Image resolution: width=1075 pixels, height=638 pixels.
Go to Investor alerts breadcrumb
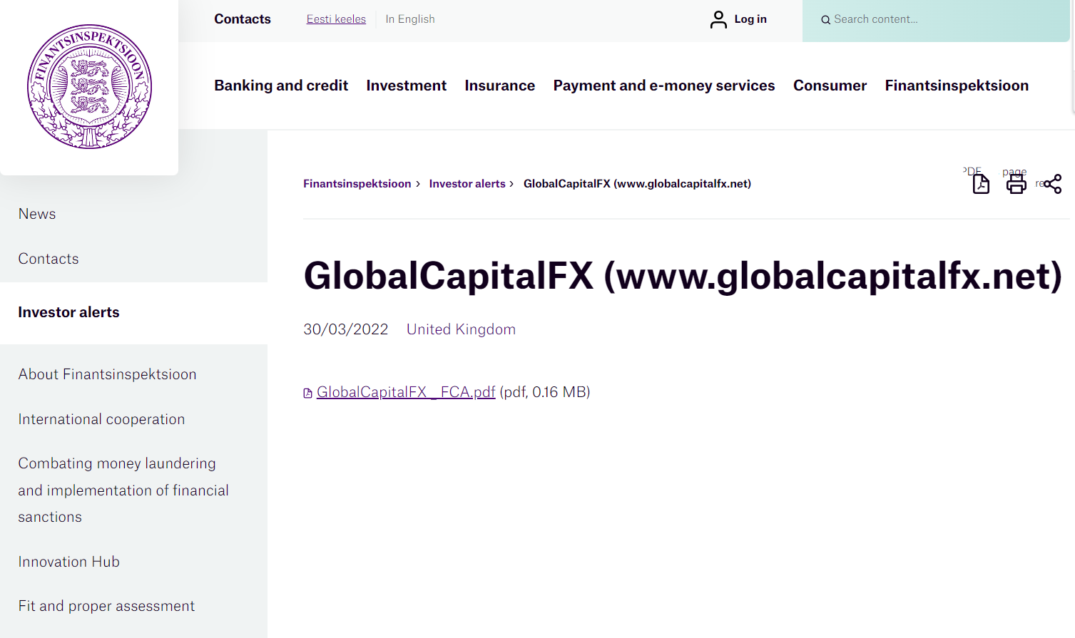467,184
